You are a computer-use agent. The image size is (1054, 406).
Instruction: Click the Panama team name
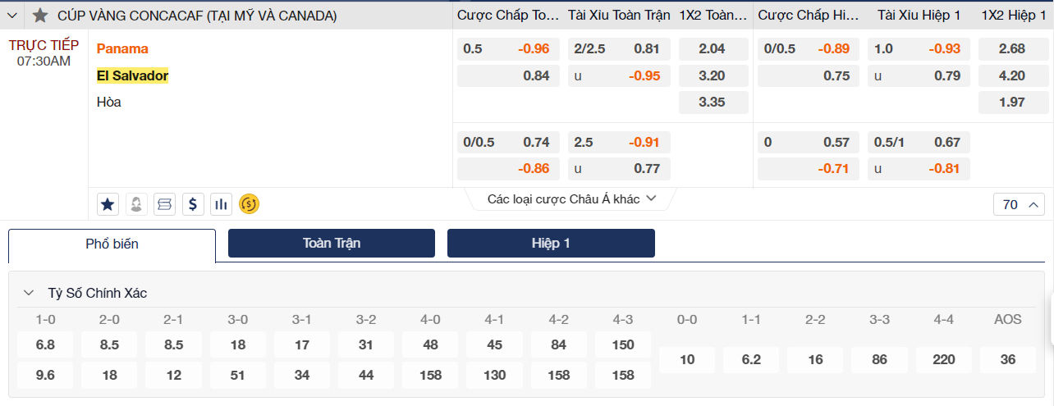click(x=122, y=48)
